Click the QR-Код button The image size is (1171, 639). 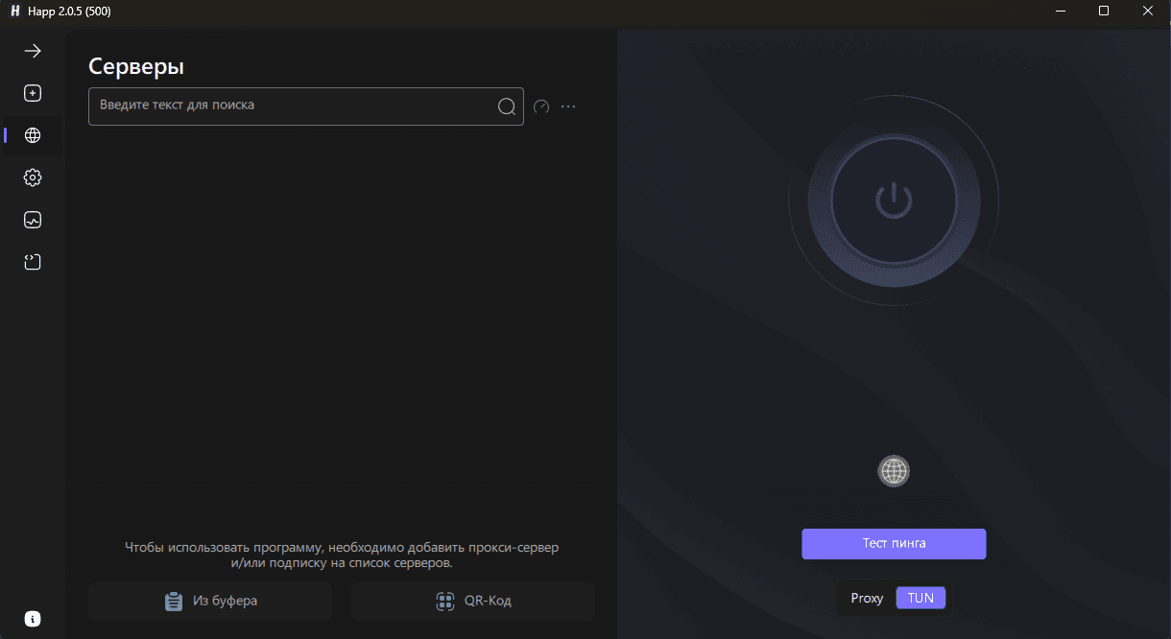point(473,602)
